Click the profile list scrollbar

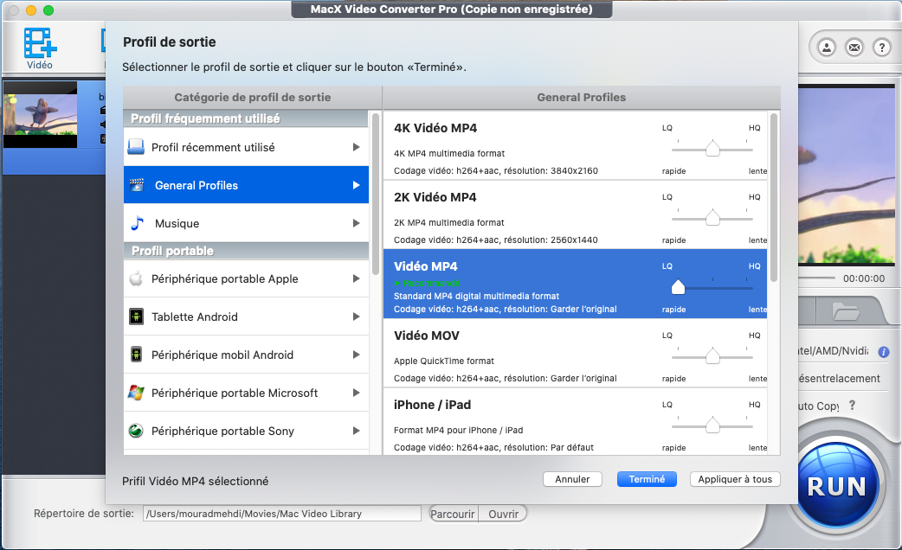[774, 197]
